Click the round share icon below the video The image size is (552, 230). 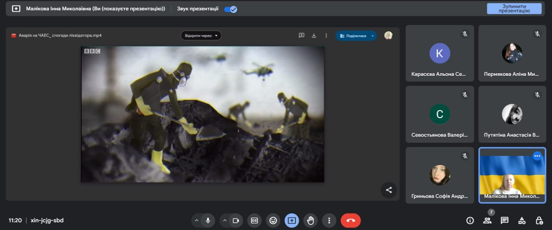[389, 190]
